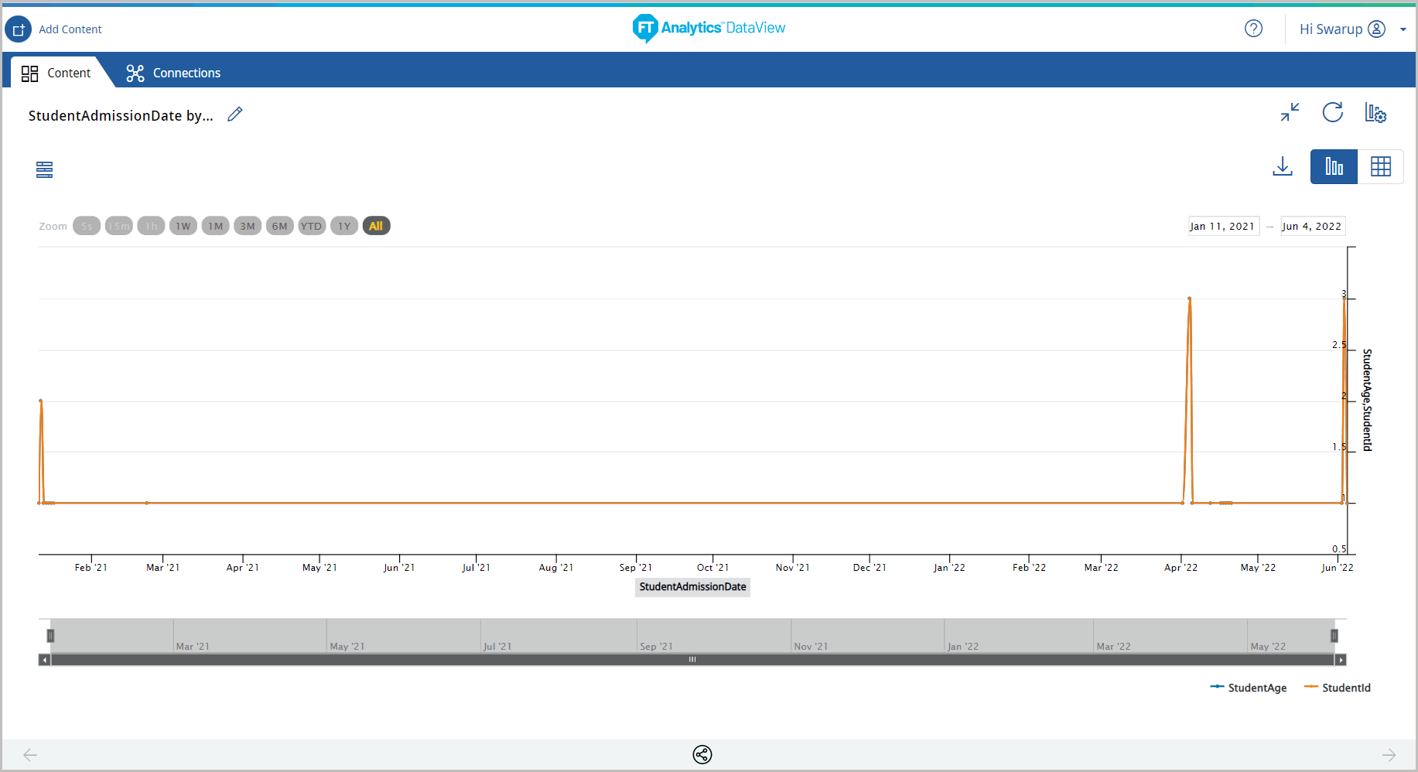Open the help question mark icon
Image resolution: width=1418 pixels, height=772 pixels.
(x=1253, y=29)
